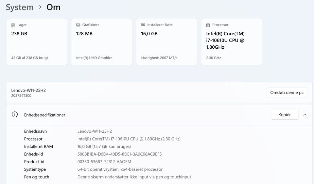
Task: Click the breadcrumb separator chevron
Action: tap(40, 7)
